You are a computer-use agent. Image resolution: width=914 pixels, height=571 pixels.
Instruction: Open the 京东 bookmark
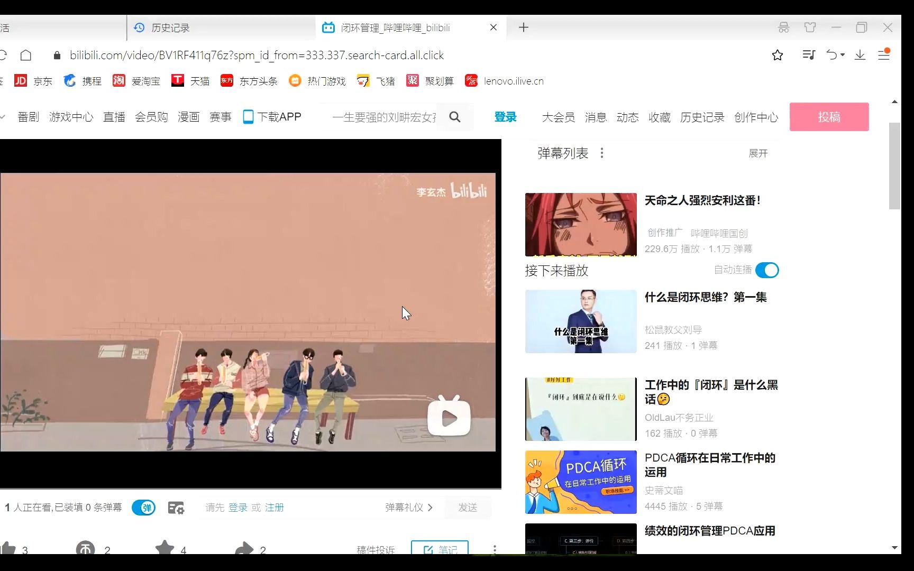pyautogui.click(x=33, y=81)
